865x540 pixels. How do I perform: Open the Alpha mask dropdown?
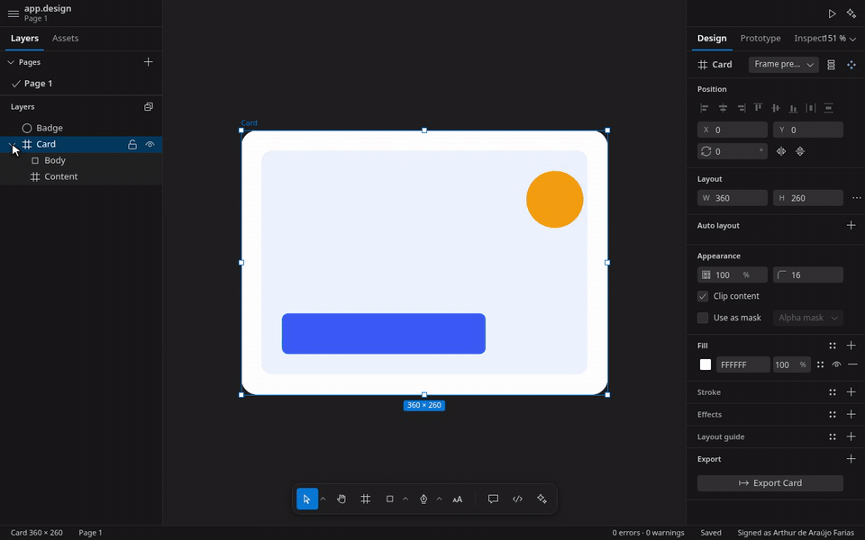tap(807, 318)
